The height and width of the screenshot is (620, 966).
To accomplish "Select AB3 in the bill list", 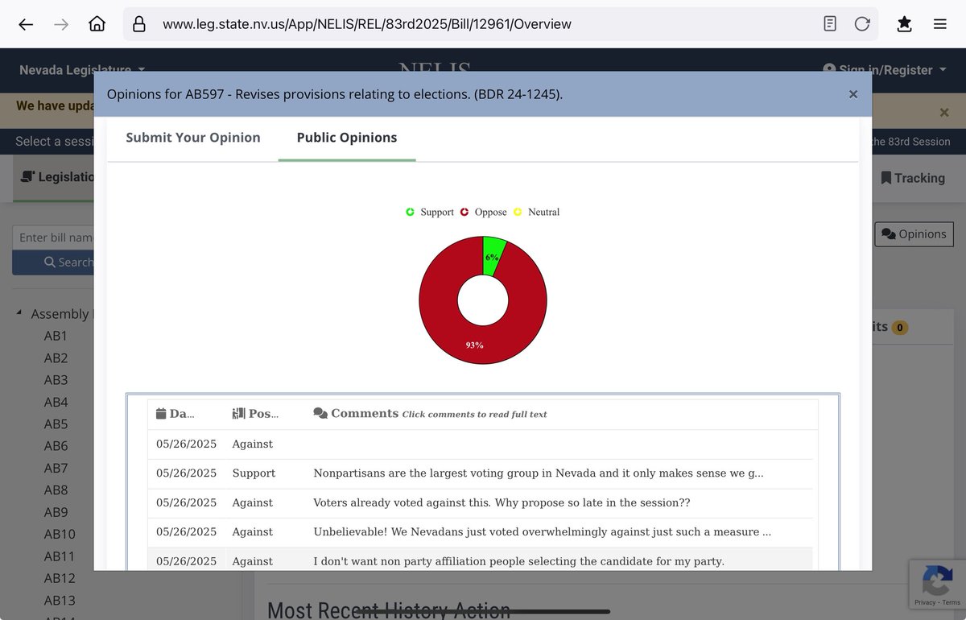I will [56, 380].
